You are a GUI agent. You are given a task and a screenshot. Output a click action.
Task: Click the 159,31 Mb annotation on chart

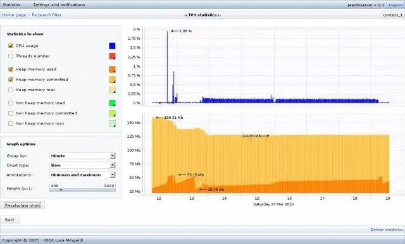[x=173, y=118]
